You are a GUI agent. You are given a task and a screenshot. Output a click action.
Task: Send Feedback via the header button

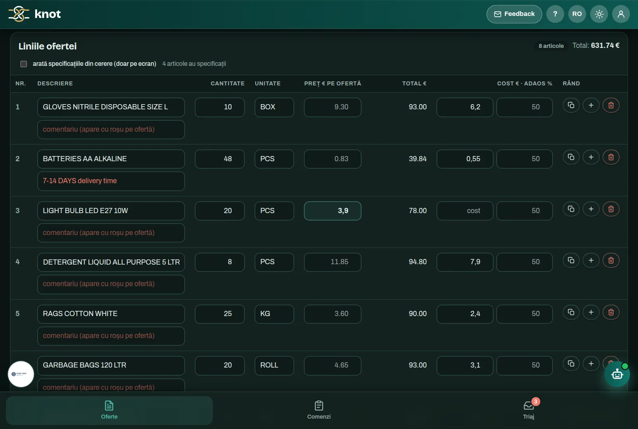pyautogui.click(x=514, y=14)
